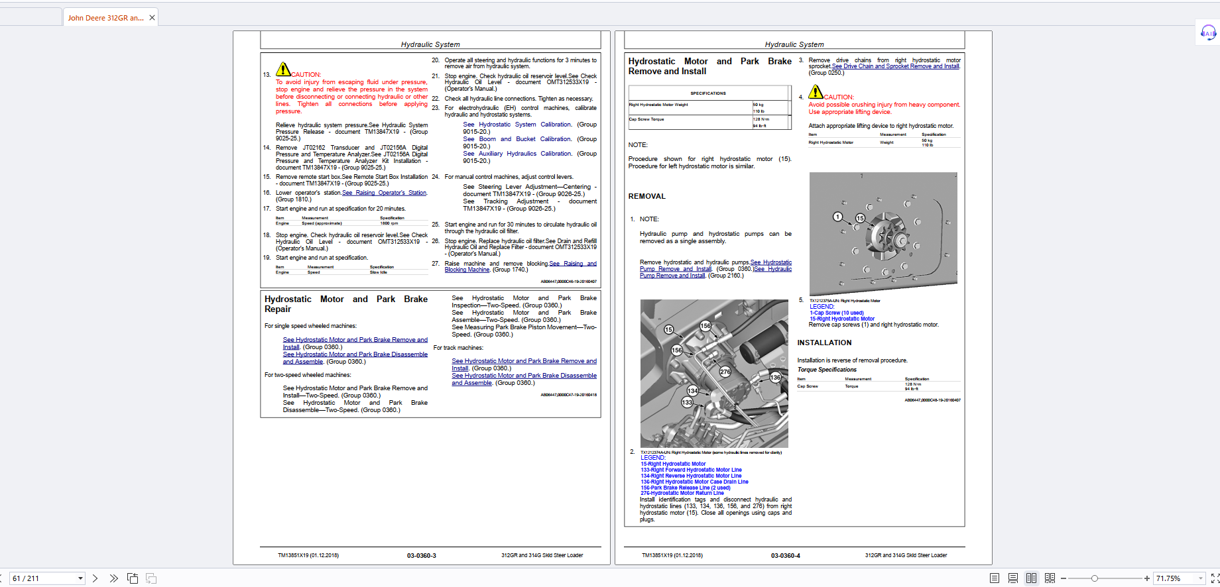Click the zoom out minus icon

(x=1064, y=578)
